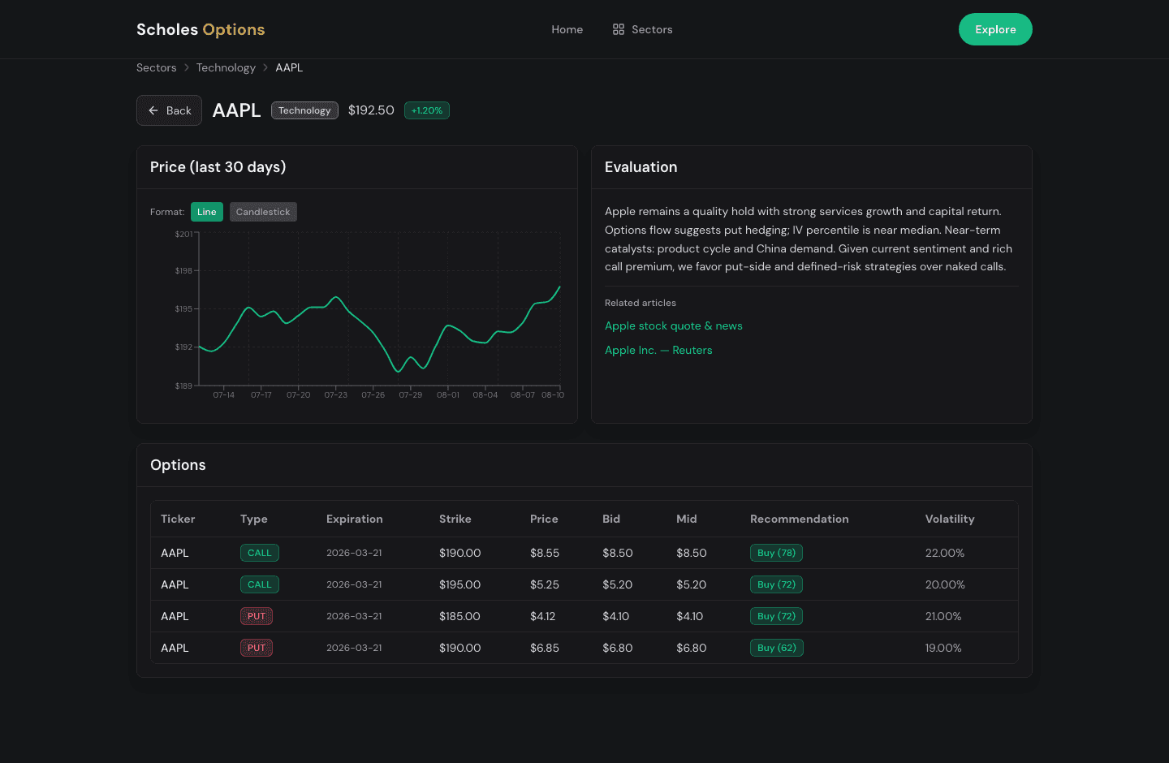Click the $8.50 bid cell
The width and height of the screenshot is (1169, 763).
[x=618, y=553]
